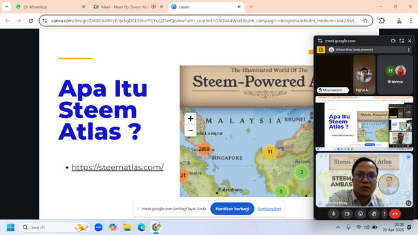Click the microphone icon in system tray
The width and height of the screenshot is (418, 235).
[348, 227]
